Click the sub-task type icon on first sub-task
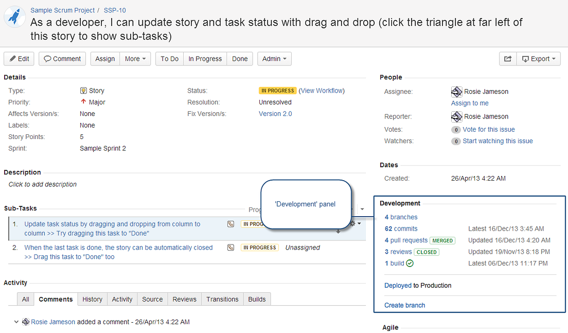Screen dimensions: 568x333 (x=230, y=224)
